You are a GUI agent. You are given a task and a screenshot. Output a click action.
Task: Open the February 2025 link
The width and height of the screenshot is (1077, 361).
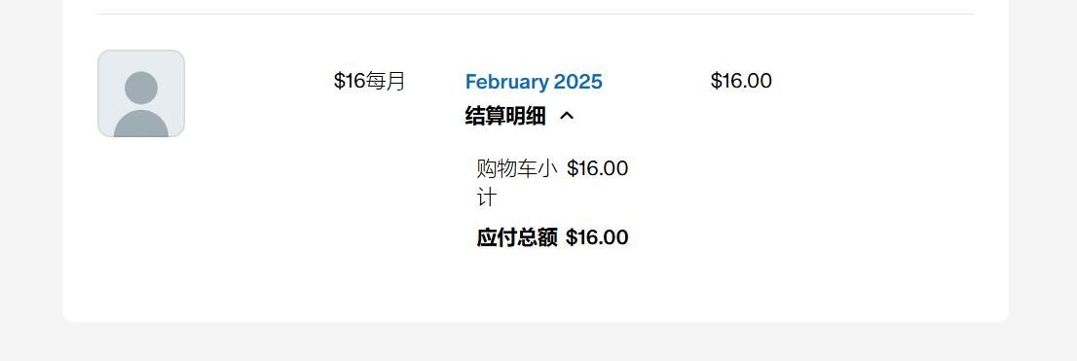[x=534, y=82]
